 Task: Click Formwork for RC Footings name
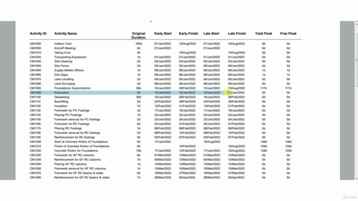(x=72, y=124)
